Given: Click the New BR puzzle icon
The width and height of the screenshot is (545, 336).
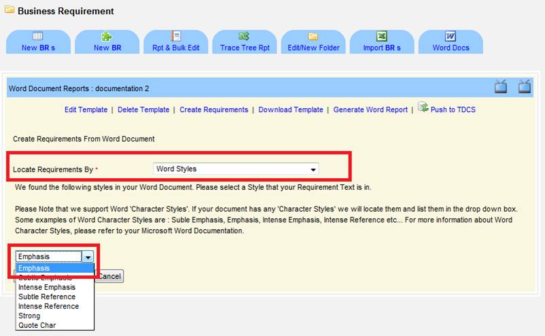Looking at the screenshot, I should click(x=107, y=36).
